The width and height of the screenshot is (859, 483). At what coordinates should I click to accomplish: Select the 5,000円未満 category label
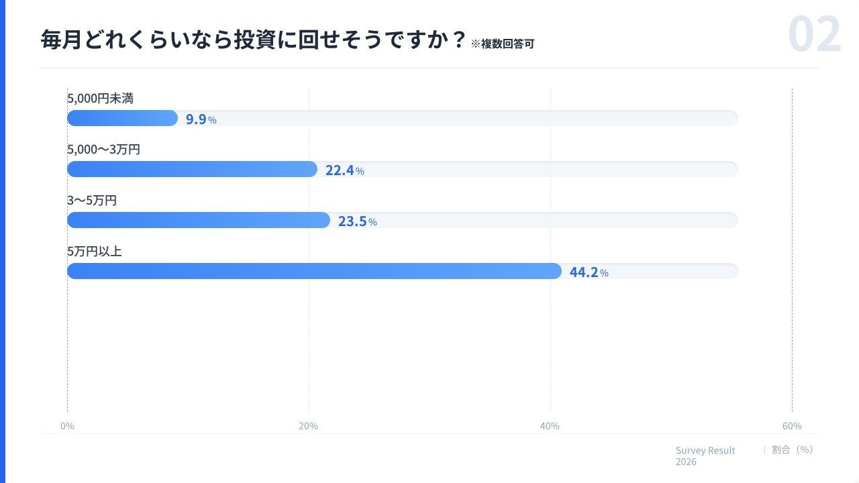[x=100, y=99]
